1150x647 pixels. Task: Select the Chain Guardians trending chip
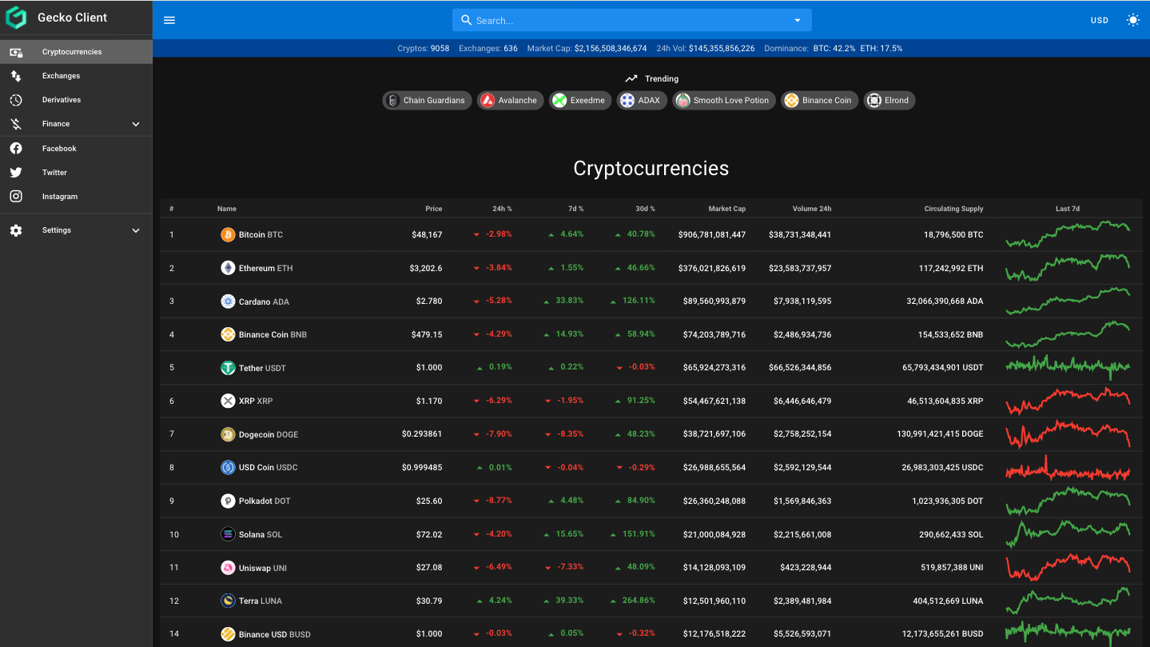(427, 100)
